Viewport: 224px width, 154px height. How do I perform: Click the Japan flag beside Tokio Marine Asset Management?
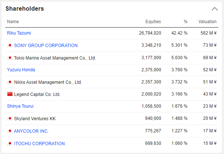pos(10,58)
